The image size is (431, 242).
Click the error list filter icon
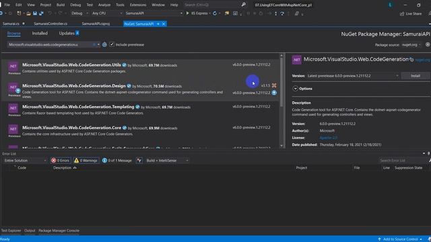[139, 161]
